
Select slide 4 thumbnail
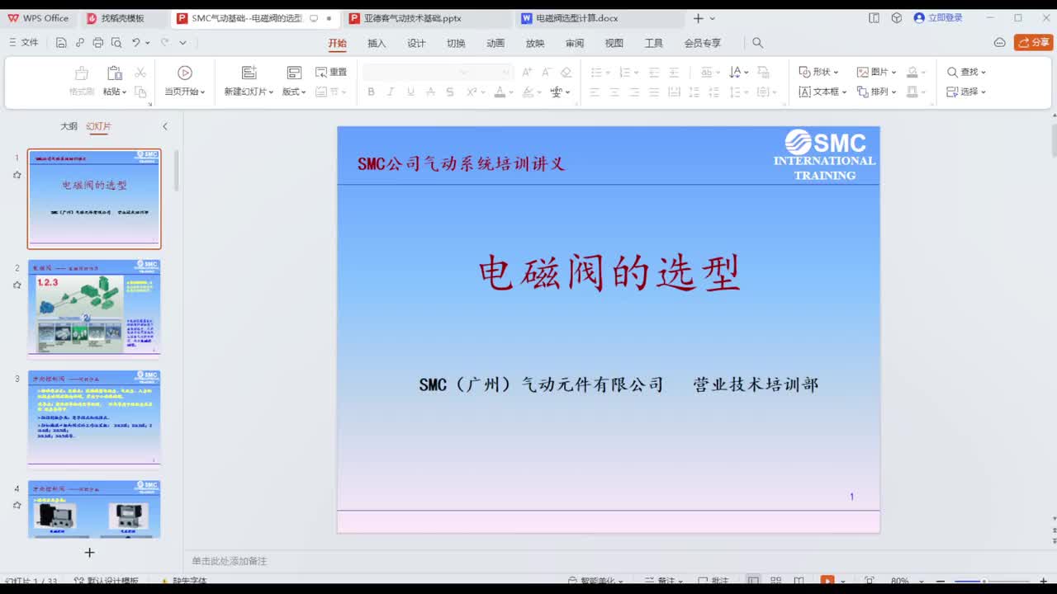pyautogui.click(x=94, y=509)
